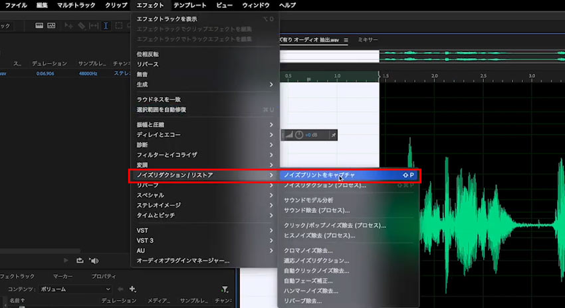Choose the 無音 effect

[x=205, y=75]
